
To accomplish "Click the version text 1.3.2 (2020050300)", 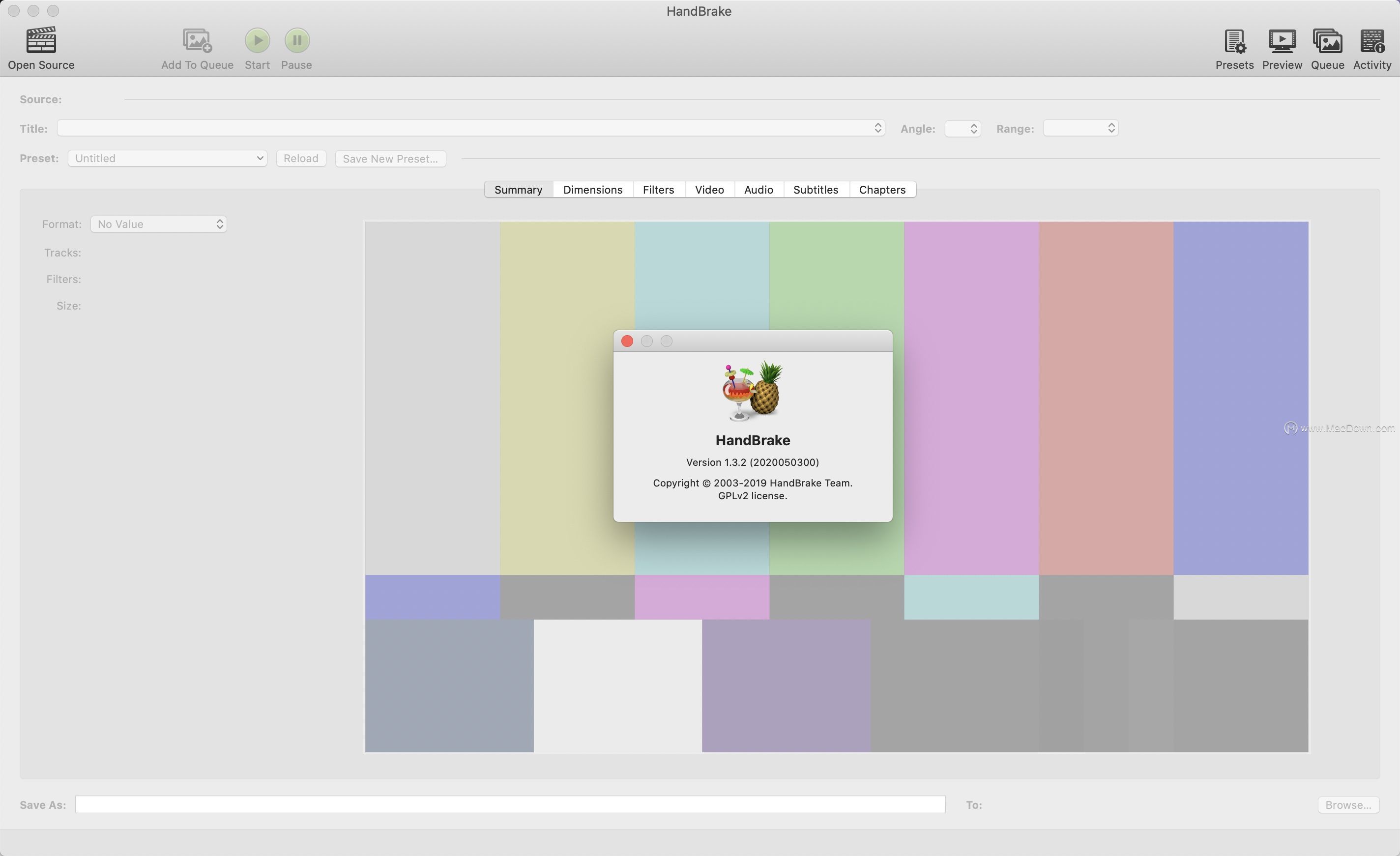I will click(x=752, y=462).
